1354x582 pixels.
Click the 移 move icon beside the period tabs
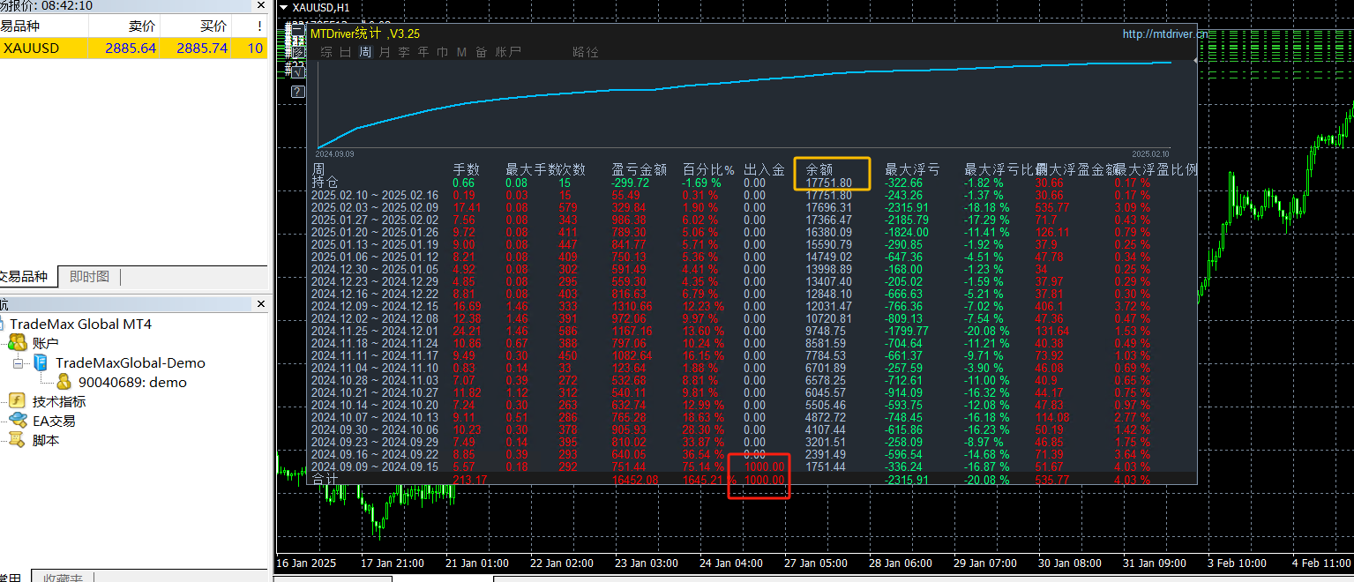(297, 52)
